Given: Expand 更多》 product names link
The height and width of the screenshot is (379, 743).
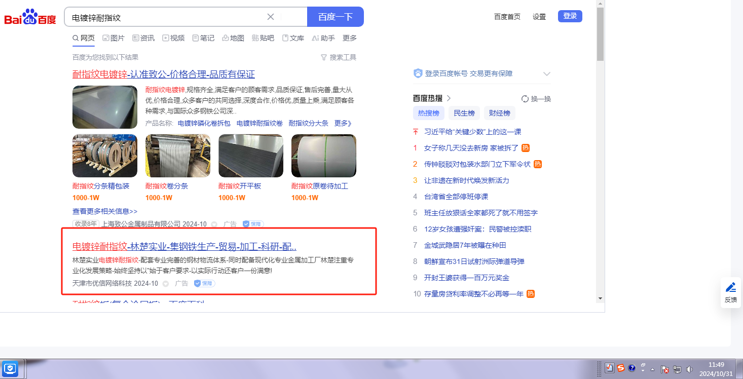Looking at the screenshot, I should (343, 123).
